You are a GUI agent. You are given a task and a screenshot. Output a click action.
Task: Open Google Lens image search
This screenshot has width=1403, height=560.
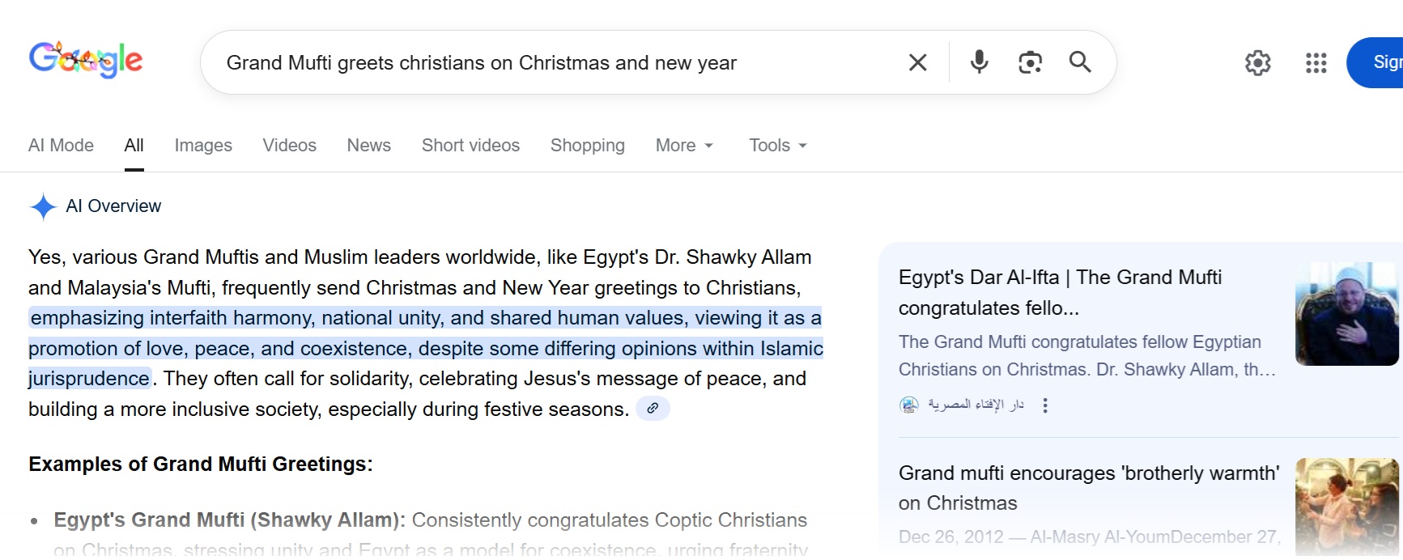pos(1030,62)
